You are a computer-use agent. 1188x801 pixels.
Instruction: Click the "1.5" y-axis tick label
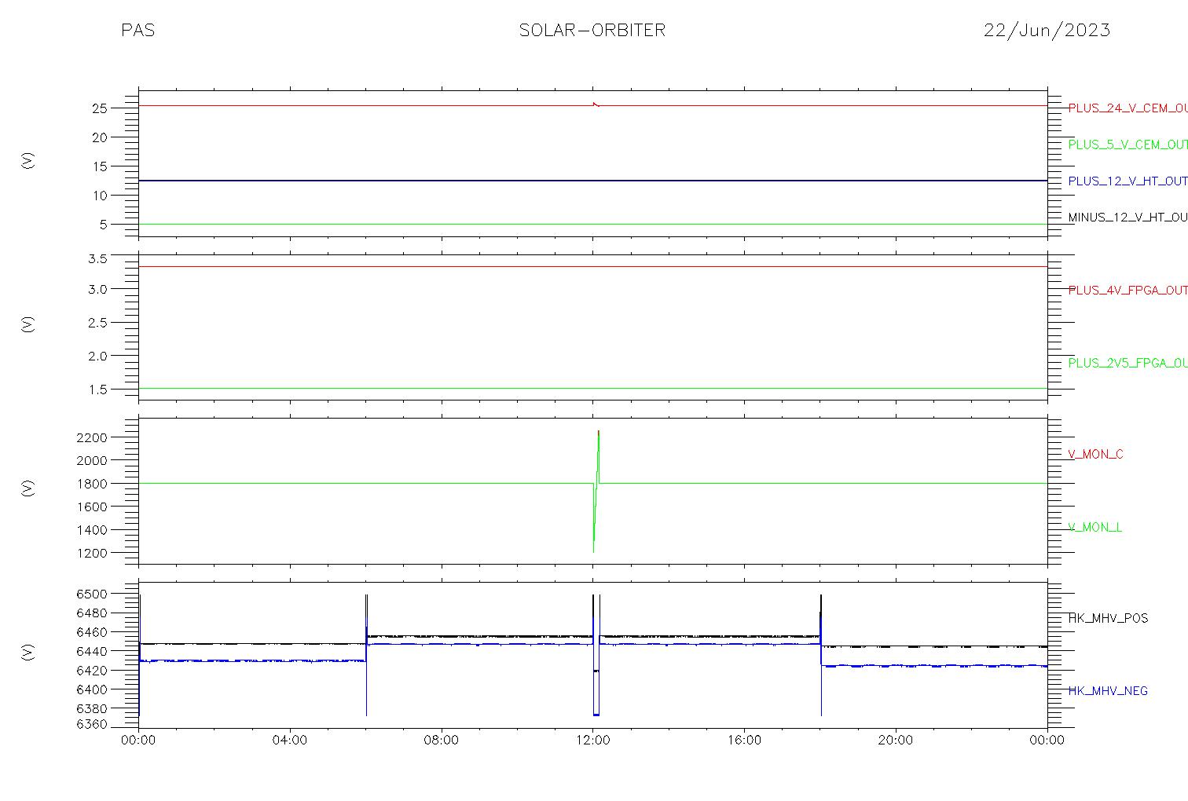tap(97, 390)
